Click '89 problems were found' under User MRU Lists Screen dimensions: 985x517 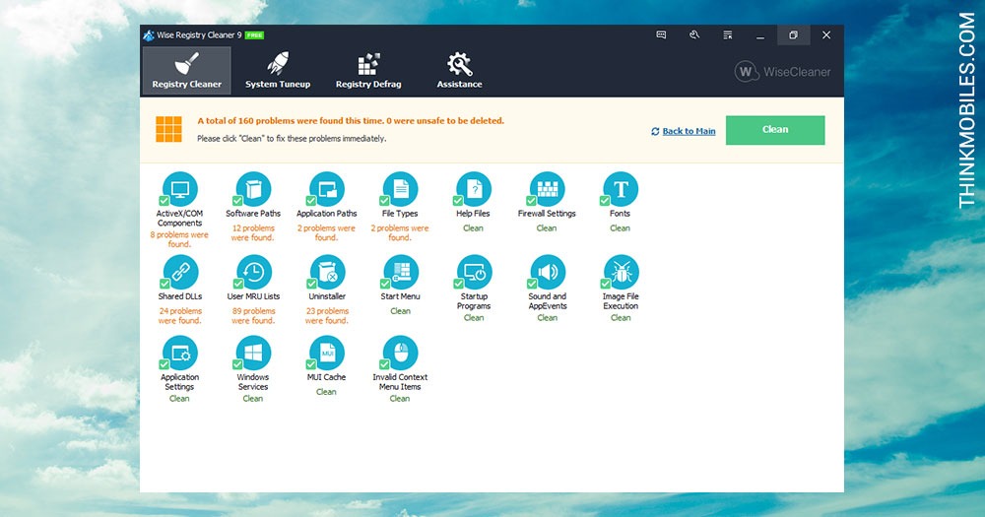tap(254, 316)
